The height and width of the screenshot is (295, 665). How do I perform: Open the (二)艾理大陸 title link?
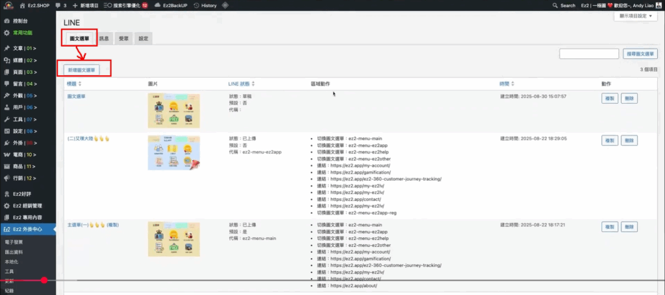[x=88, y=138]
